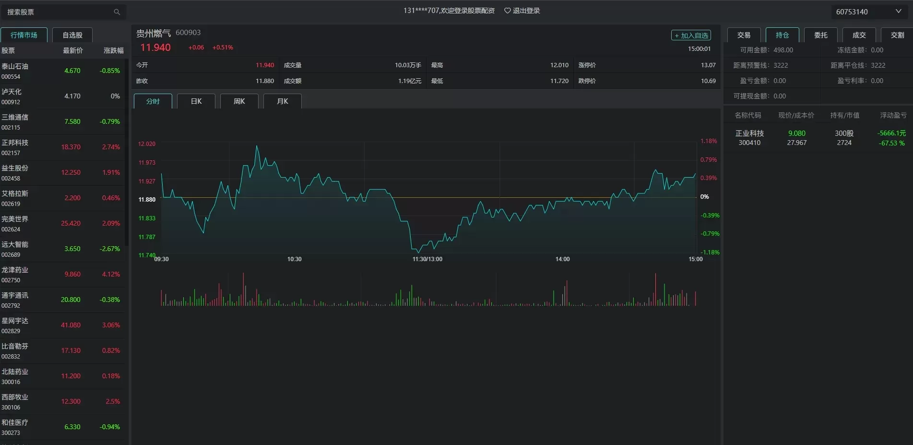The image size is (913, 445).
Task: Click the 正业科技 holding row
Action: (x=818, y=138)
